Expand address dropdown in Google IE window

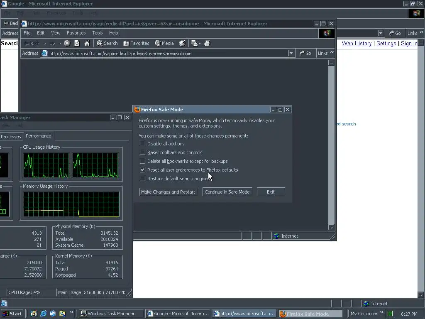(381, 33)
